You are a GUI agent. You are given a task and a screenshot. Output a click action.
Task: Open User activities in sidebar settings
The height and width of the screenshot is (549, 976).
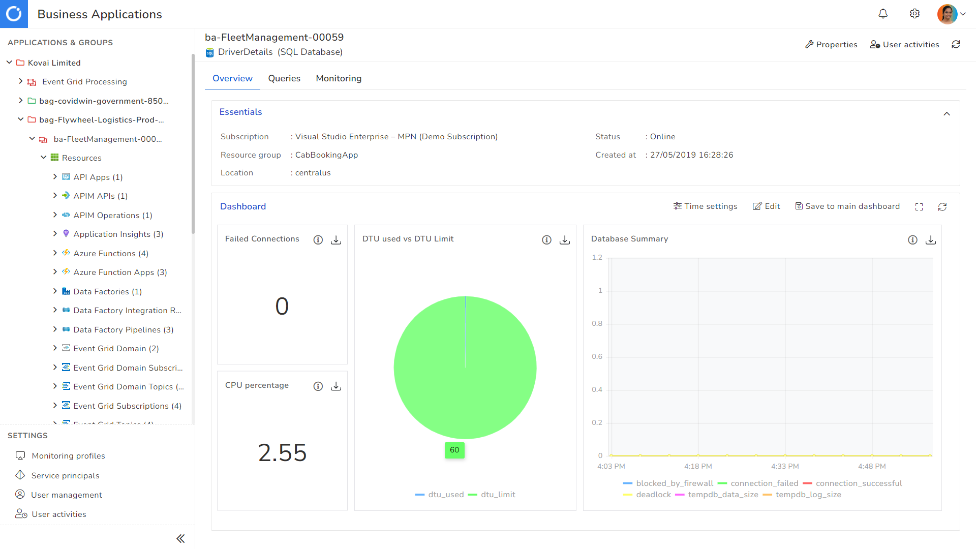pos(58,514)
